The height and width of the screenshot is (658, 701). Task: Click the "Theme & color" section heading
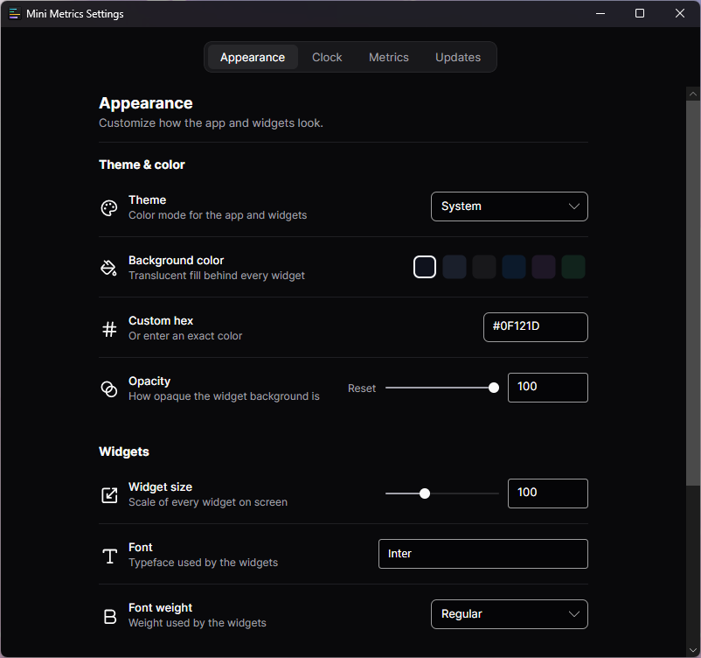pyautogui.click(x=142, y=164)
